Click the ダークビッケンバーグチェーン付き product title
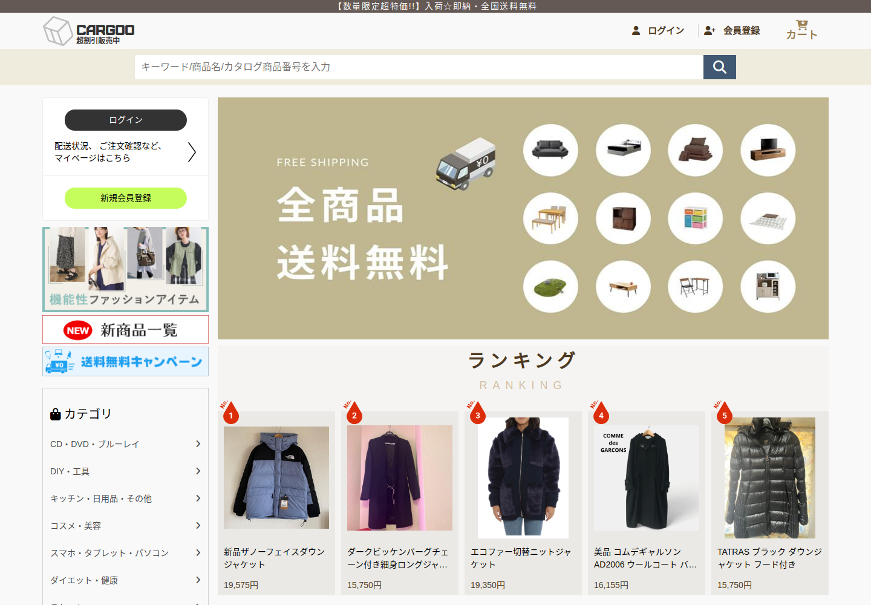Screen dimensions: 871x605 point(398,558)
